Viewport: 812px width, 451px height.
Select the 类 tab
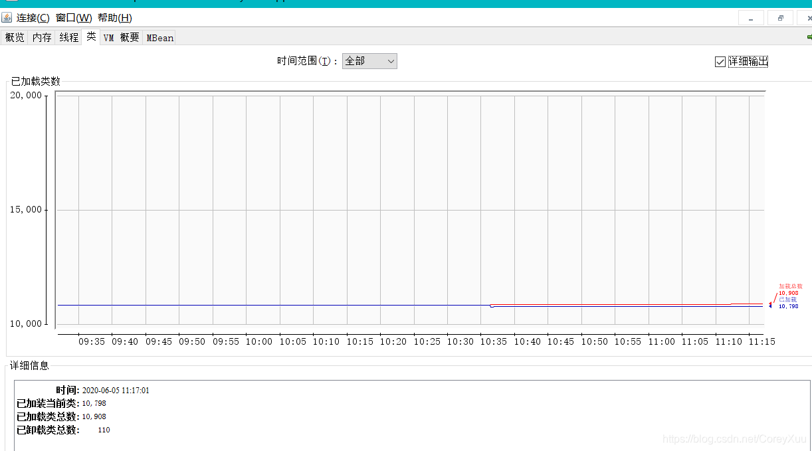coord(91,37)
